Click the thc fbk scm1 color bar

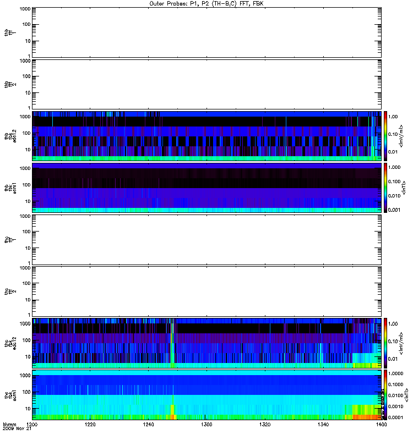[x=385, y=395]
